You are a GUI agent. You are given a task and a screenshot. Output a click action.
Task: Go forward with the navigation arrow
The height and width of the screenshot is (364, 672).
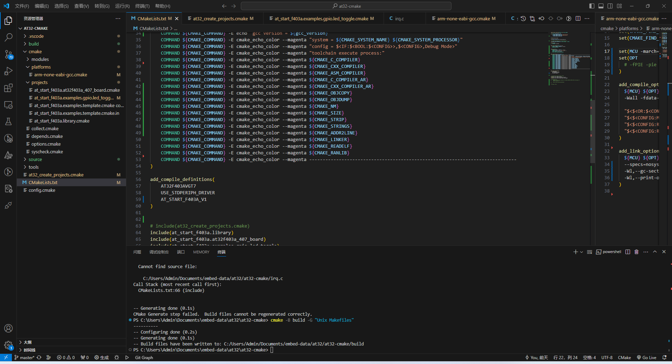[x=233, y=6]
